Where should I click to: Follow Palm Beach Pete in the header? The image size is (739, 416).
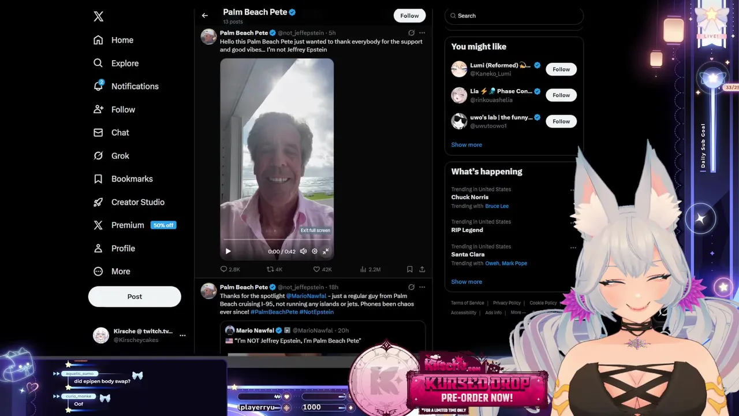tap(409, 16)
